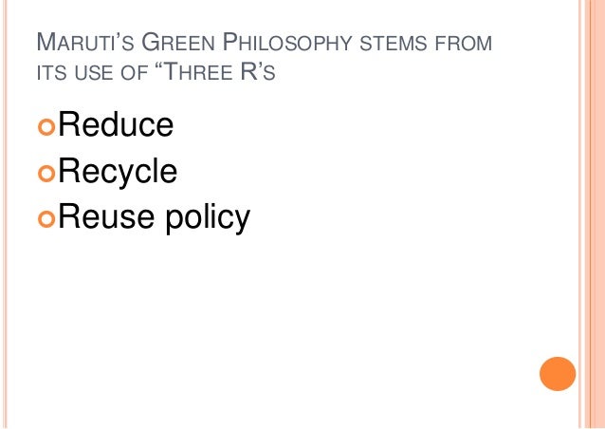Click the word Green in the title
This screenshot has height=429, width=605.
pos(177,43)
